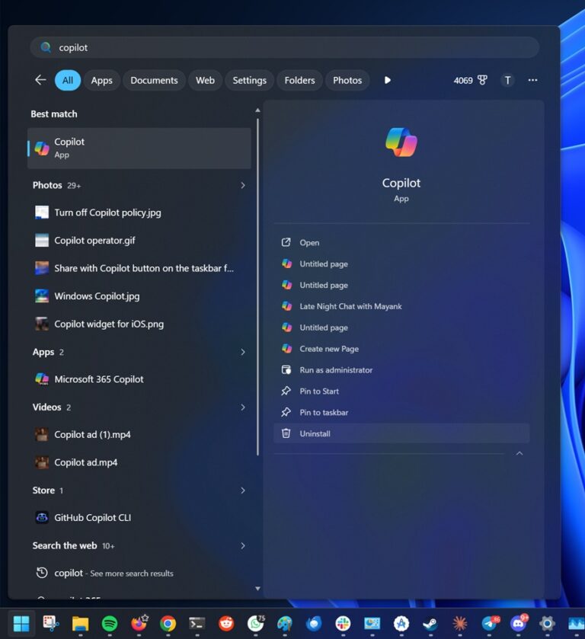Click the scroll down arrow of results list

coord(257,588)
